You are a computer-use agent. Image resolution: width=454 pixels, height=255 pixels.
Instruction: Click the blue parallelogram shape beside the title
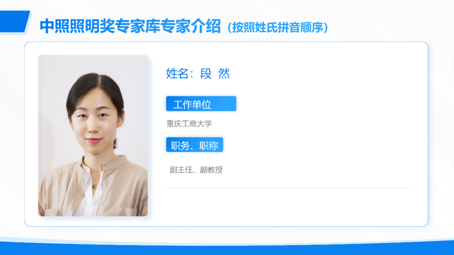coord(14,22)
